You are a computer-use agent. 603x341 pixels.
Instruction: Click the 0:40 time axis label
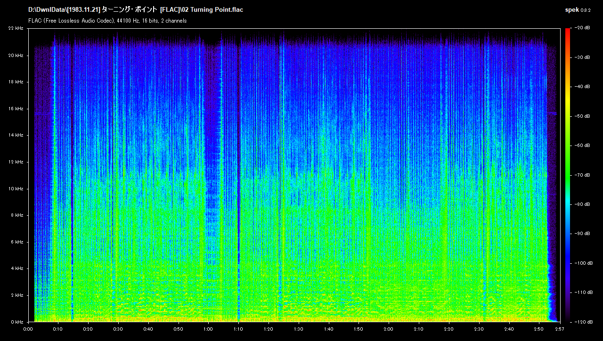pos(148,329)
